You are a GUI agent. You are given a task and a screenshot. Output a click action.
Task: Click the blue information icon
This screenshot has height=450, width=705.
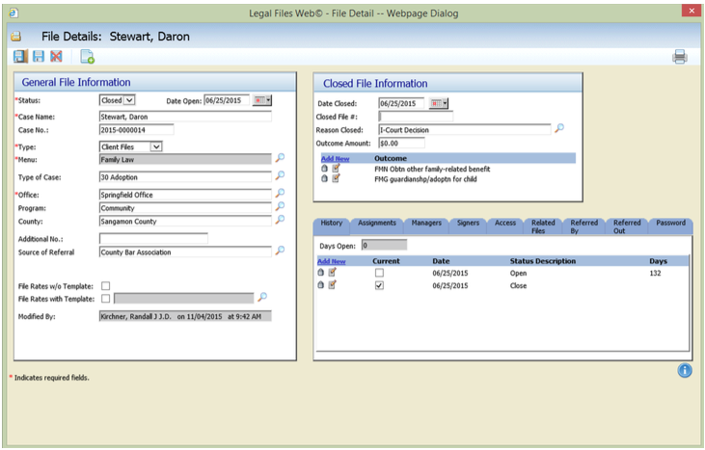685,370
